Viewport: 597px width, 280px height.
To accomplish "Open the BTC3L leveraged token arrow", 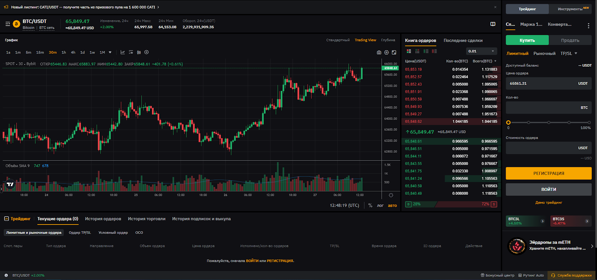I will [543, 221].
